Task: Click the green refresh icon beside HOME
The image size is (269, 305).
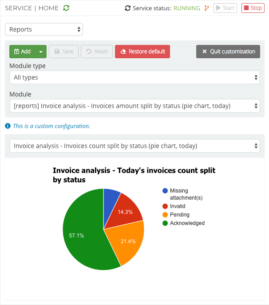Action: click(x=66, y=8)
